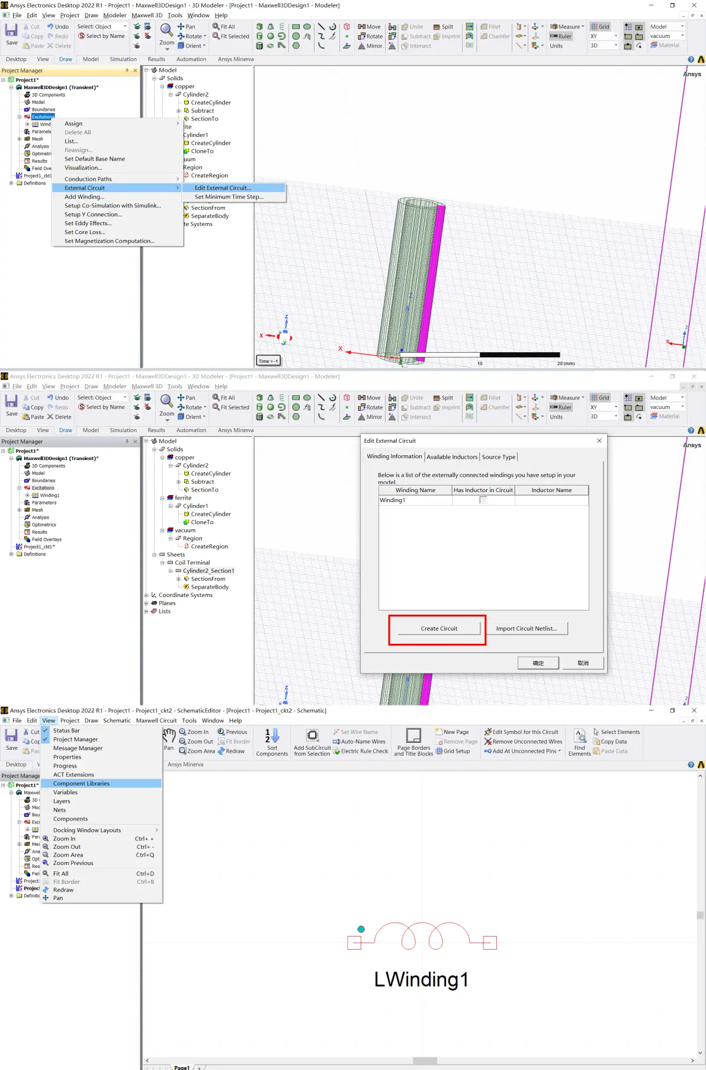
Task: Select LWinding1 inductor symbol in schematic
Action: (x=421, y=937)
